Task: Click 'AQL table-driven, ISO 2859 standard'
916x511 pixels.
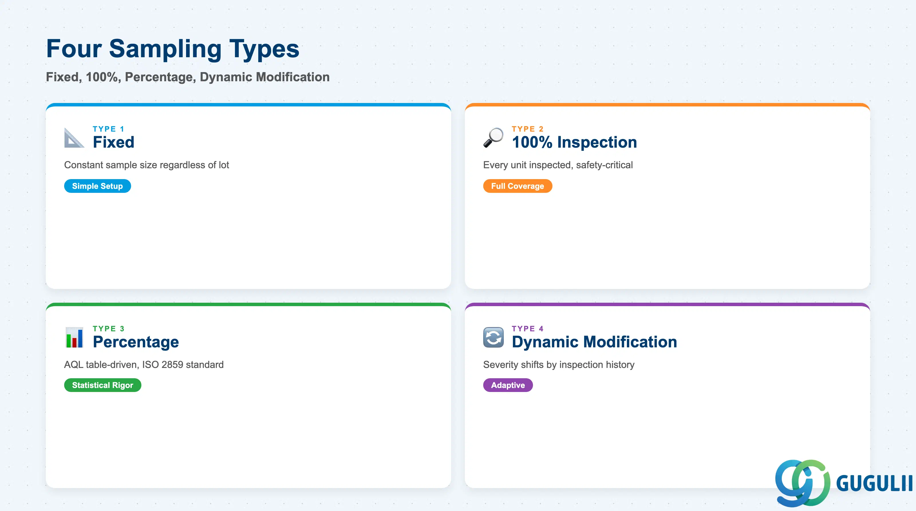Action: click(x=144, y=365)
